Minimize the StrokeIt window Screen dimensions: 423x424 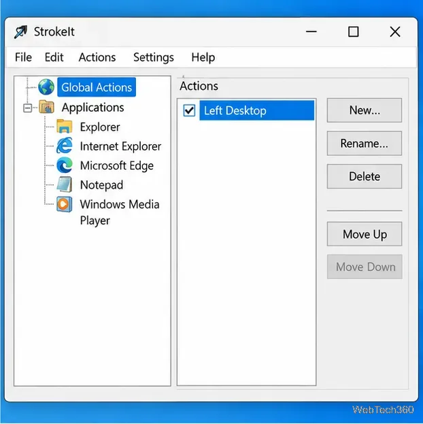tap(311, 31)
